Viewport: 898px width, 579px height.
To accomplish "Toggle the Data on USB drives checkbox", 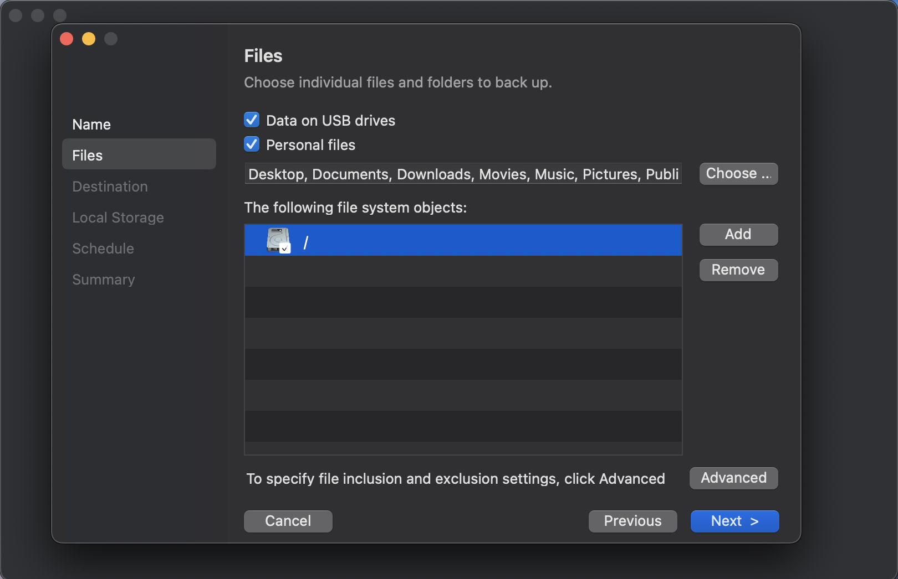I will [252, 120].
